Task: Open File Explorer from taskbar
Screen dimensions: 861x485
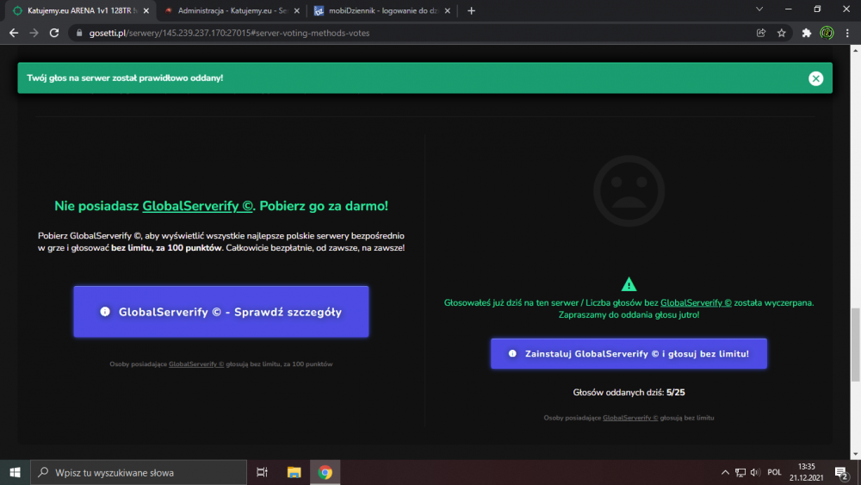Action: coord(294,472)
